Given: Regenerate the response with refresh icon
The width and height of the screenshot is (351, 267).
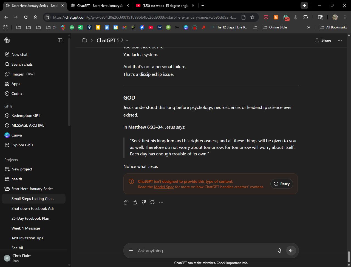Looking at the screenshot, I should [152, 202].
